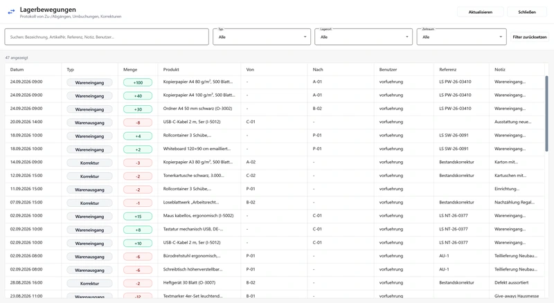This screenshot has height=303, width=554.
Task: Open the Zeitraum filter dropdown
Action: [x=461, y=37]
